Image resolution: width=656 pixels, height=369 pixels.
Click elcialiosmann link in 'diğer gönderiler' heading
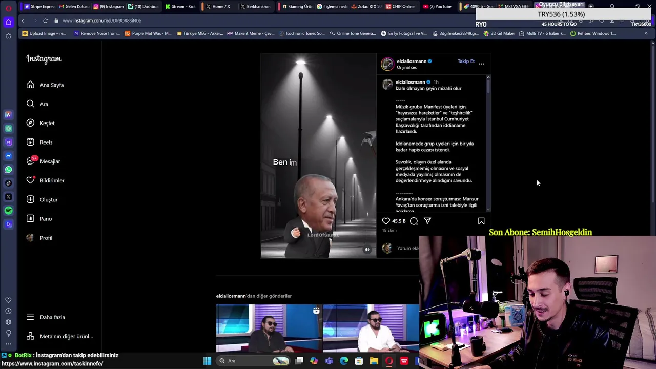tap(231, 296)
